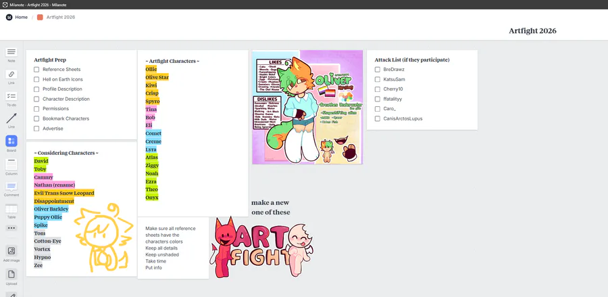Click the Artfight Prep heading

(50, 60)
